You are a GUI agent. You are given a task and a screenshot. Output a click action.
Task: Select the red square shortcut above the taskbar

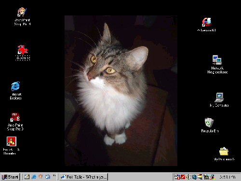coord(12,141)
